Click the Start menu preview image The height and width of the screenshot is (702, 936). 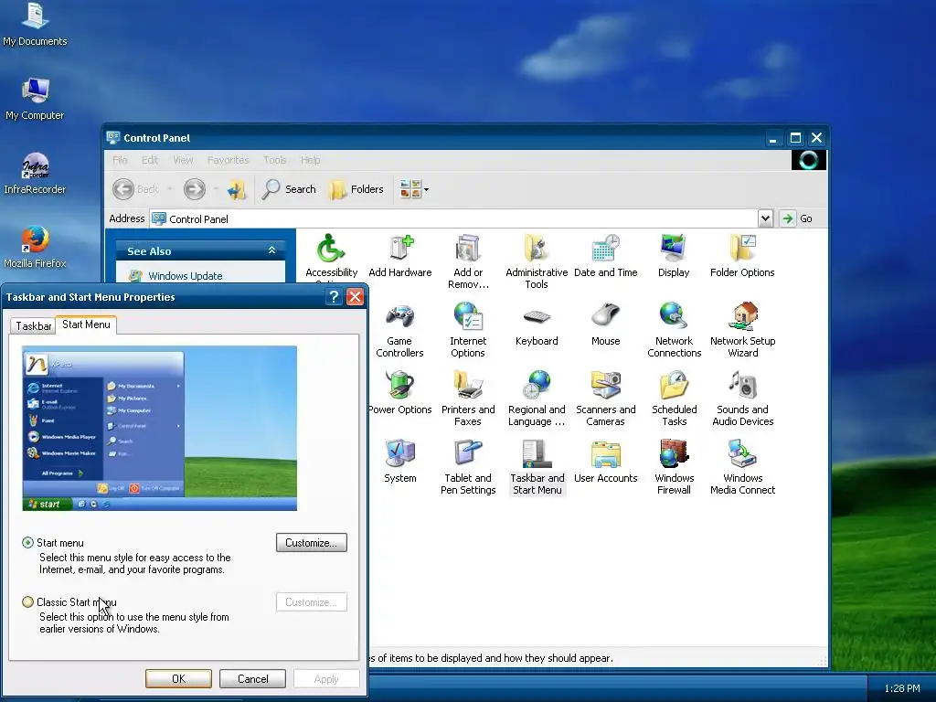pos(159,428)
